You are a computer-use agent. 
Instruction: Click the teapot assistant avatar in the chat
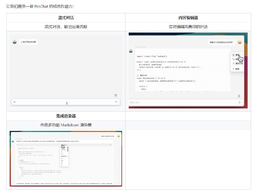(x=15, y=41)
